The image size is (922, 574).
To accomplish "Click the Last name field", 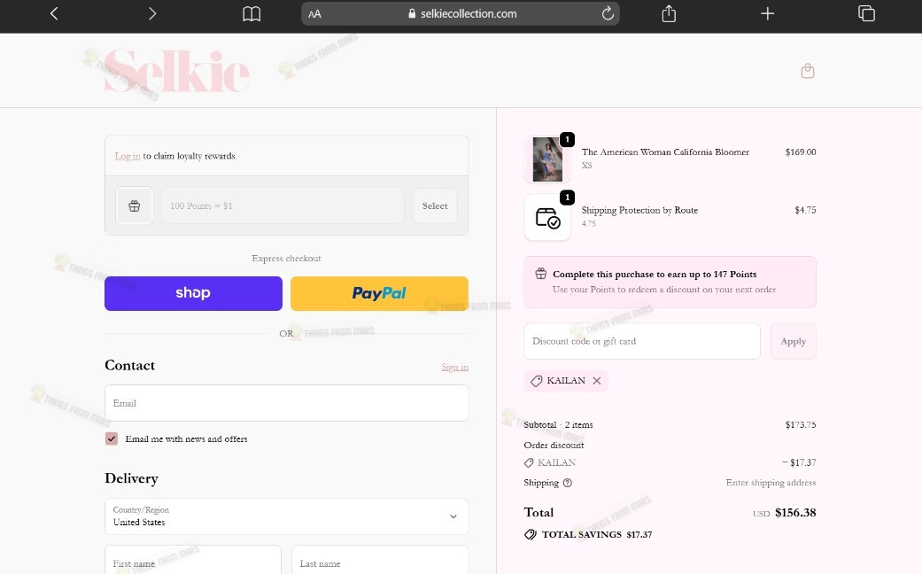I will coord(380,559).
